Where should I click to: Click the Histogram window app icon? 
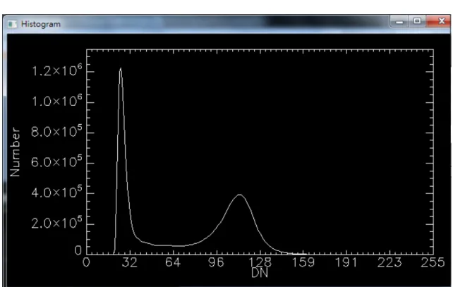pyautogui.click(x=12, y=24)
